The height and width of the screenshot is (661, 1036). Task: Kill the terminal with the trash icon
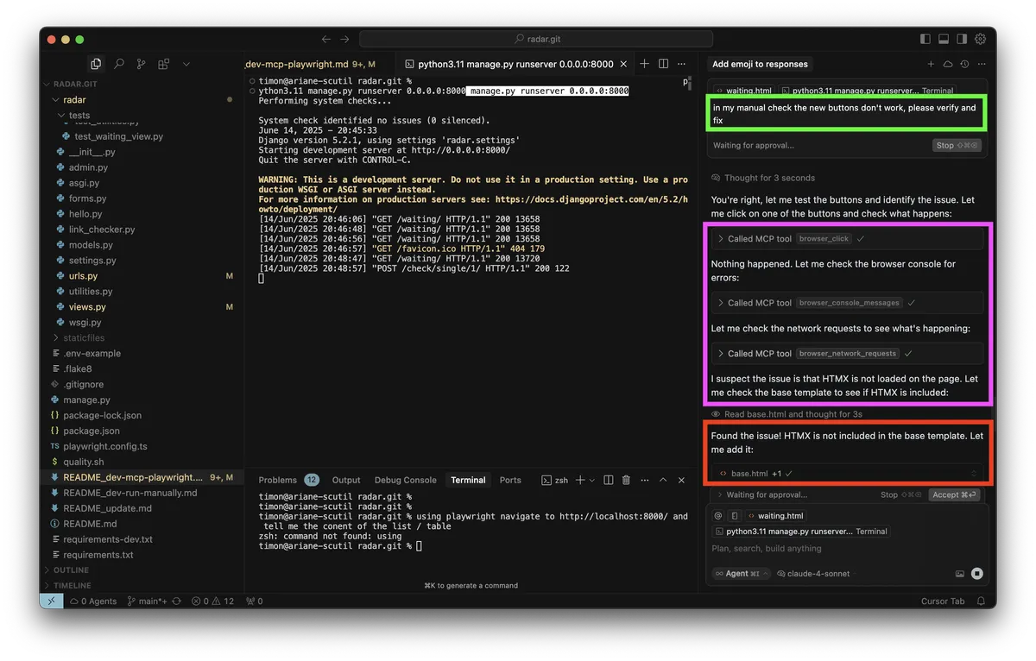[626, 480]
